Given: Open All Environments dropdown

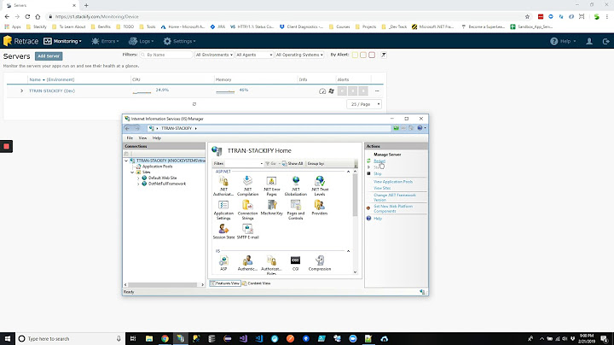Looking at the screenshot, I should tap(214, 55).
